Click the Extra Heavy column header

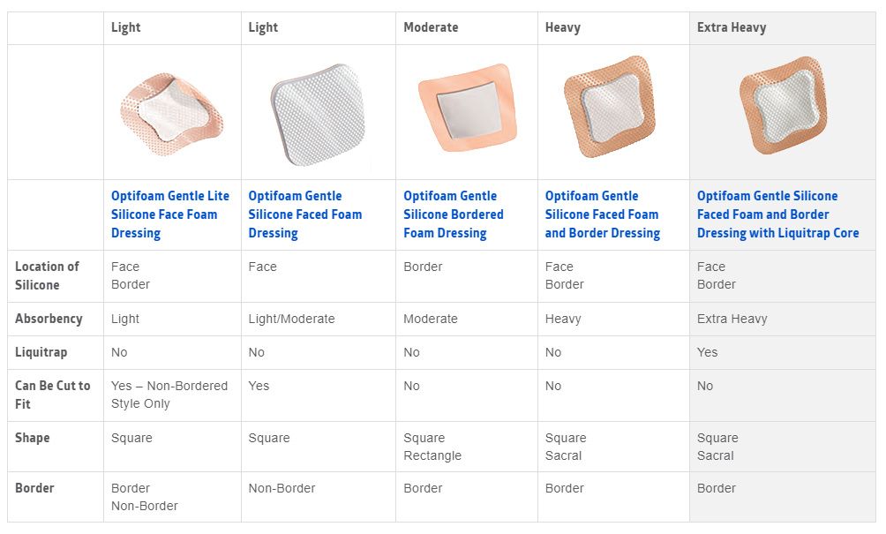coord(732,27)
